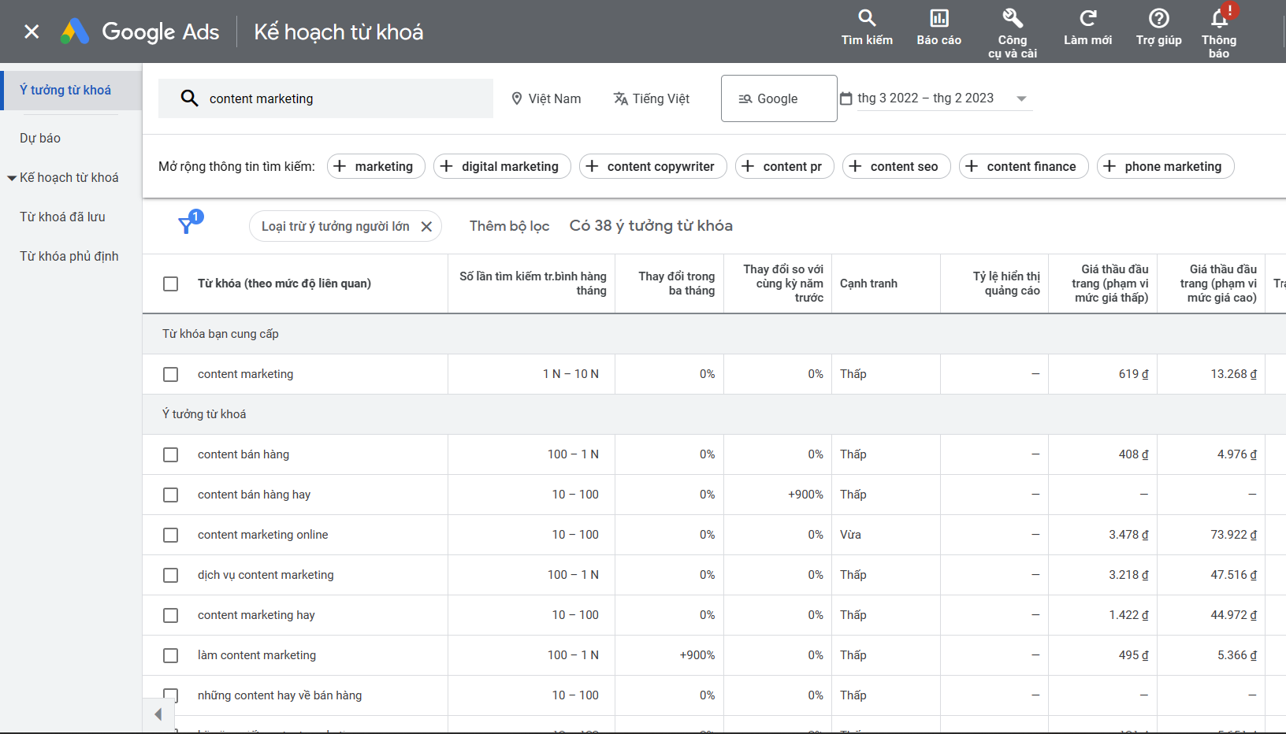Open Từ khóa phủ định
The height and width of the screenshot is (734, 1286).
(69, 256)
